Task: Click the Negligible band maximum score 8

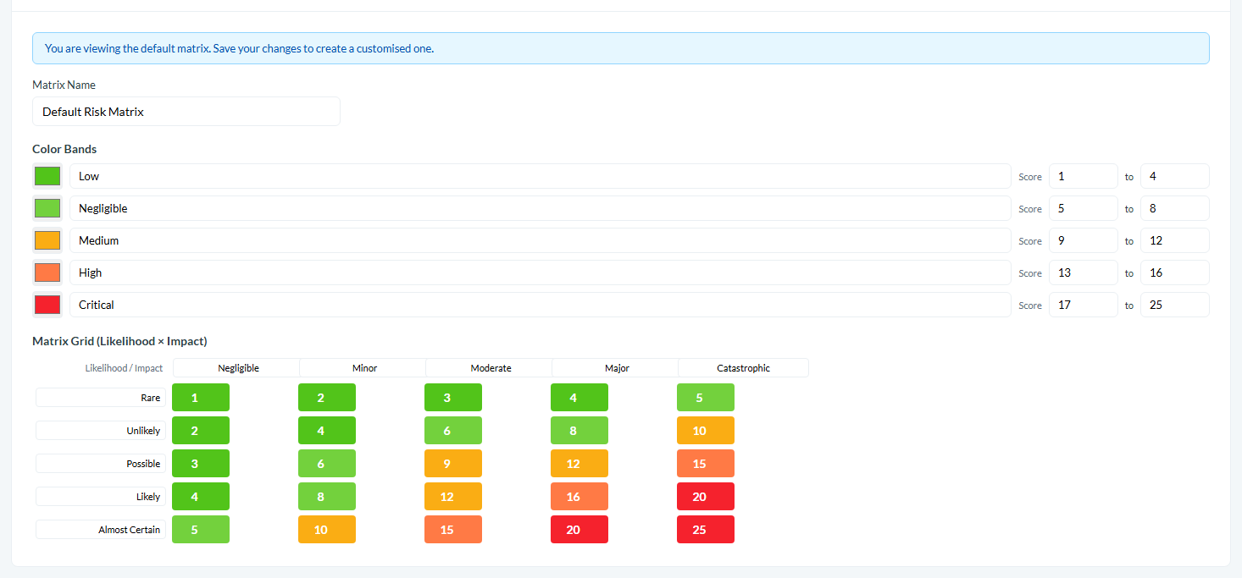Action: [1175, 208]
